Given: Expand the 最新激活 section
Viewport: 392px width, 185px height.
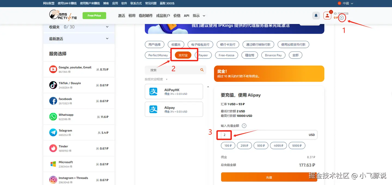Looking at the screenshot, I should coord(79,39).
